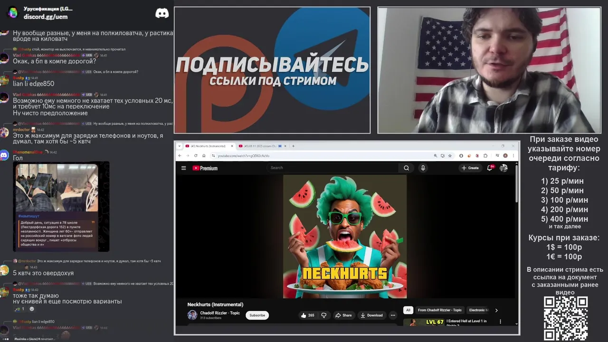Image resolution: width=608 pixels, height=342 pixels.
Task: Open the browser extensions puzzle icon
Action: (x=485, y=156)
